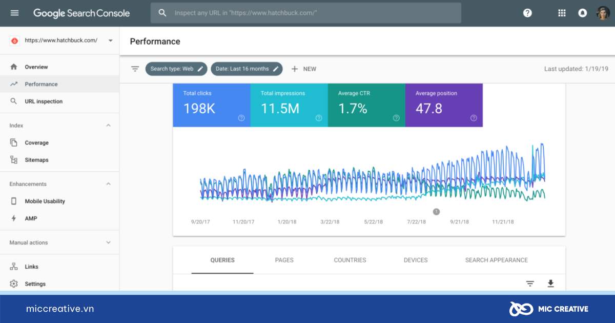This screenshot has height=323, width=615.
Task: Edit the Search type: Web filter chip
Action: pos(177,69)
